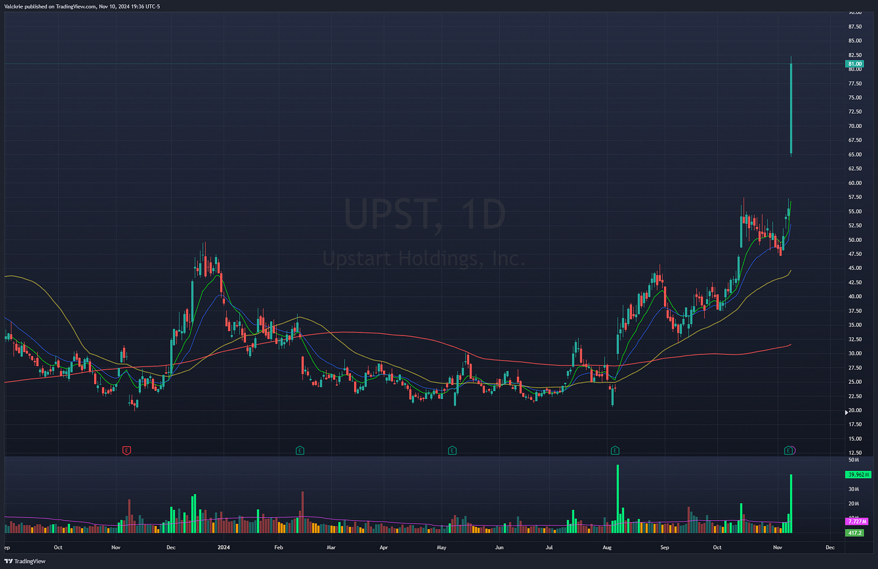Click the TradingView logo at bottom left

tap(25, 561)
